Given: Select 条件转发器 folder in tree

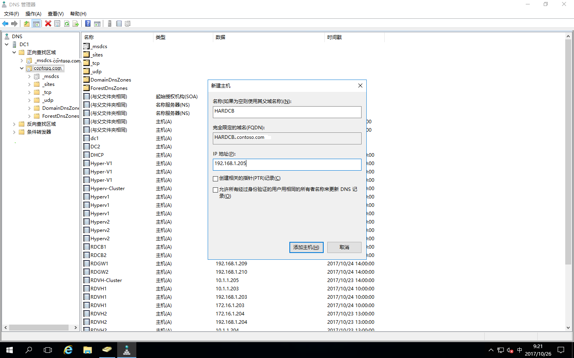Looking at the screenshot, I should tap(39, 132).
